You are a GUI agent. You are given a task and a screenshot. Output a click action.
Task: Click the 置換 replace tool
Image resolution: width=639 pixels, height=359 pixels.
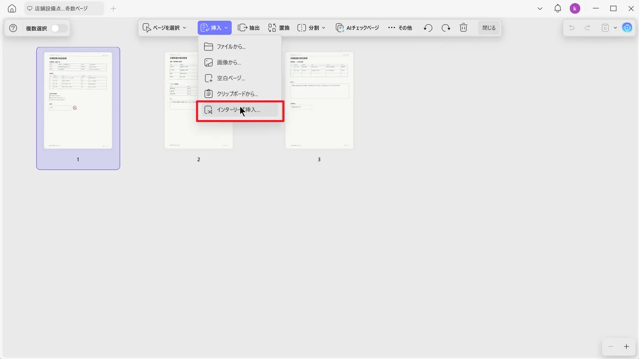pyautogui.click(x=279, y=28)
